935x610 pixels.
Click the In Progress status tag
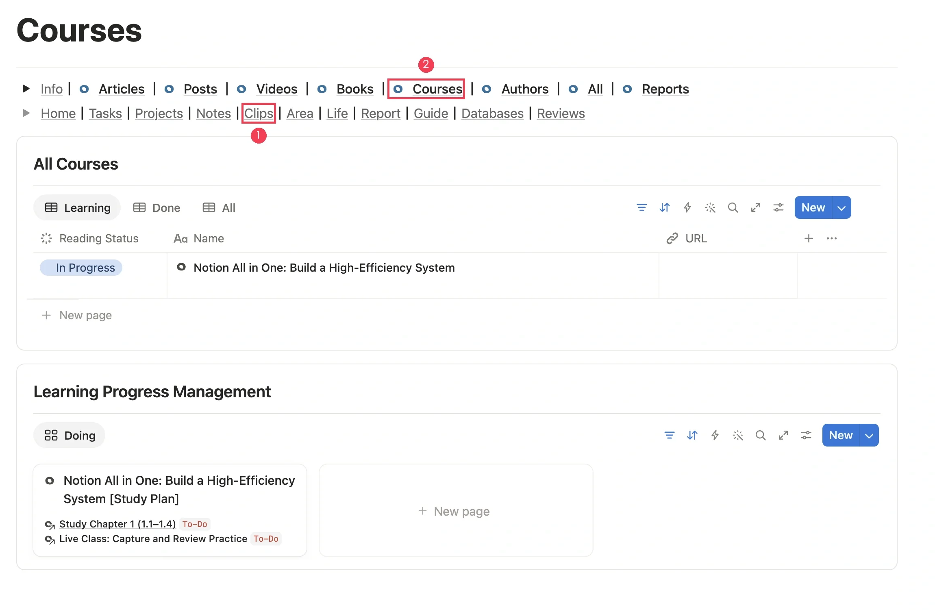click(x=81, y=268)
